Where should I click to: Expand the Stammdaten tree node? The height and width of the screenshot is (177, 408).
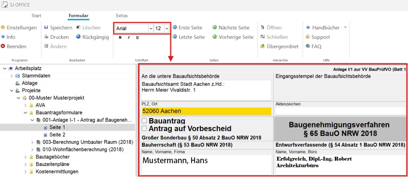(12, 76)
